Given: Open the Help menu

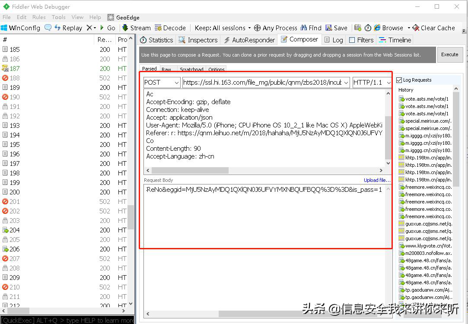Looking at the screenshot, I should pos(95,17).
